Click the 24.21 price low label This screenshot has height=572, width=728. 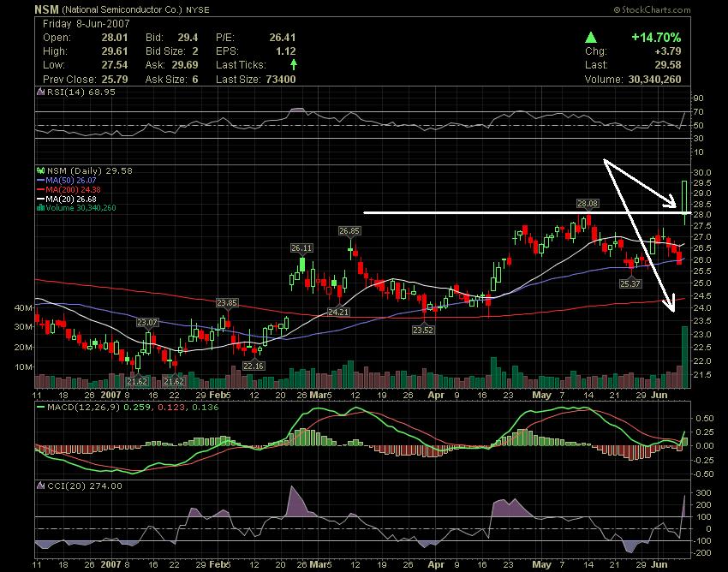tap(338, 312)
